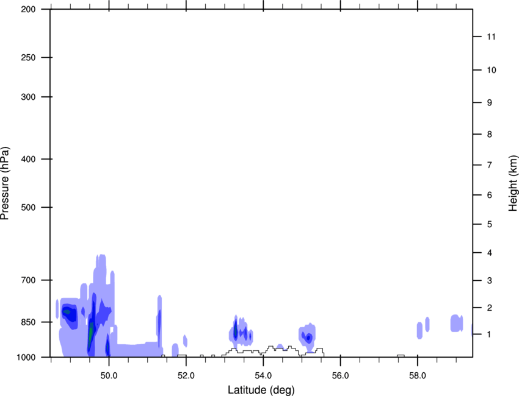Select the 200 pressure tick label
Viewport: 519px width, 396px height.
tap(28, 9)
